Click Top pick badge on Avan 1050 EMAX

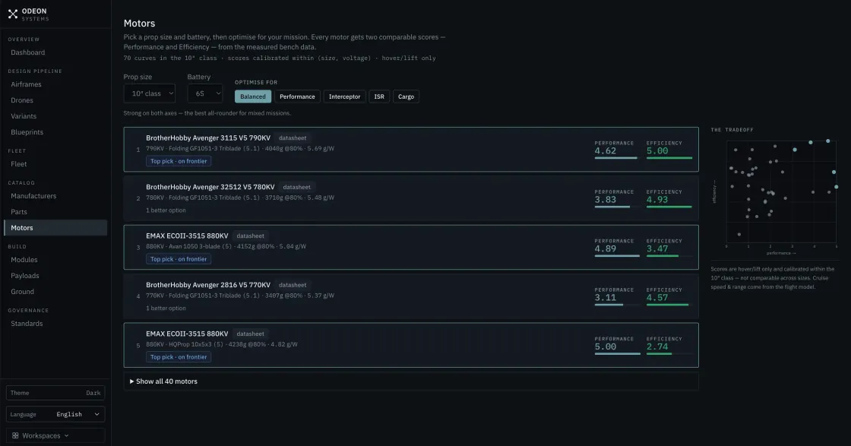tap(179, 259)
